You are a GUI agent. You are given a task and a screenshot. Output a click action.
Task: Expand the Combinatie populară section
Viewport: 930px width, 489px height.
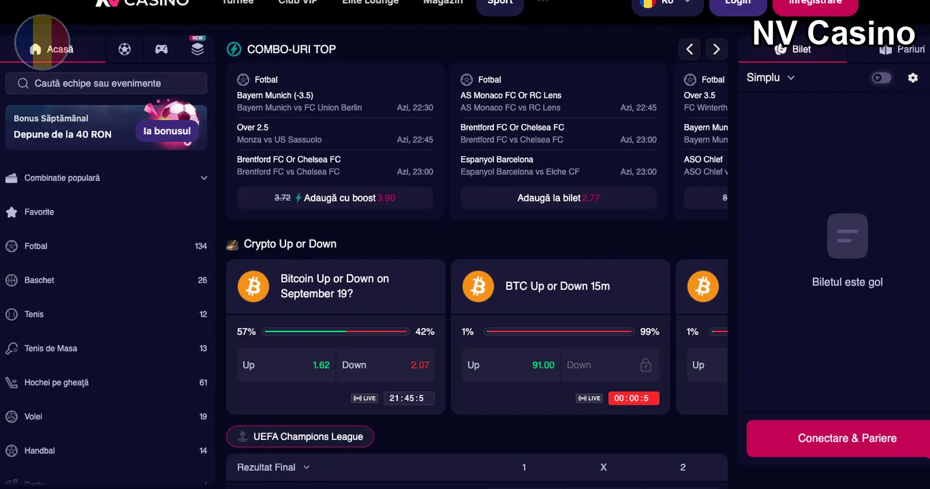tap(106, 178)
